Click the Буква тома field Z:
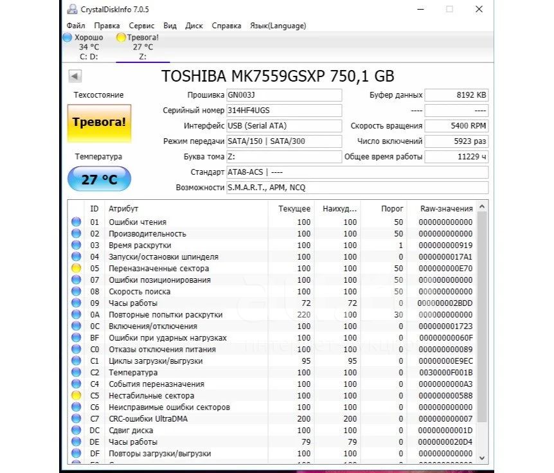This screenshot has width=554, height=473. pos(284,157)
